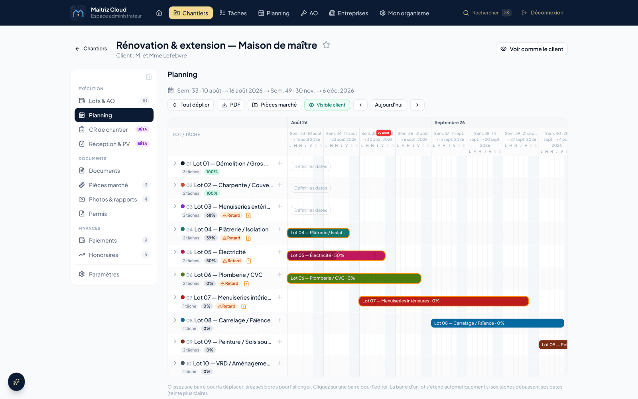Expand Lot 04 — Plâtrerie / Isolation row
Viewport: 638px width, 399px height.
pos(175,229)
